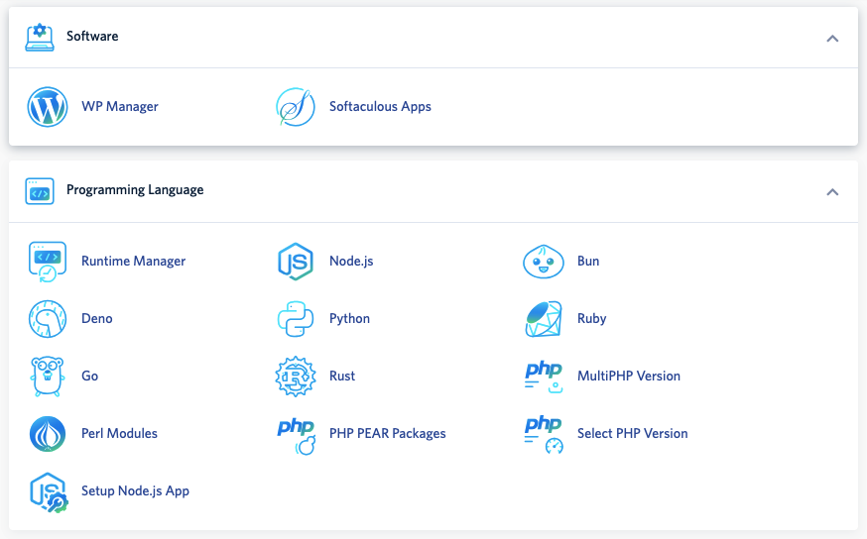
Task: Open the MultiPHP Version link
Action: click(x=629, y=377)
